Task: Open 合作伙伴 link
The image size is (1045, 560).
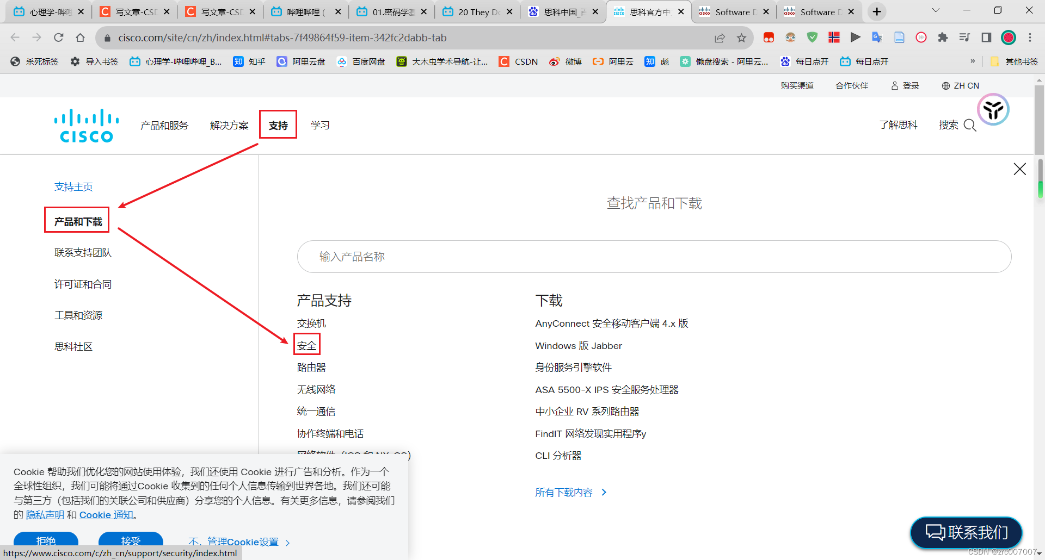Action: coord(852,85)
